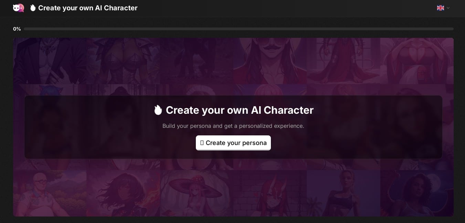The width and height of the screenshot is (465, 223).
Task: Click the cat chat logo icon
Action: click(19, 8)
